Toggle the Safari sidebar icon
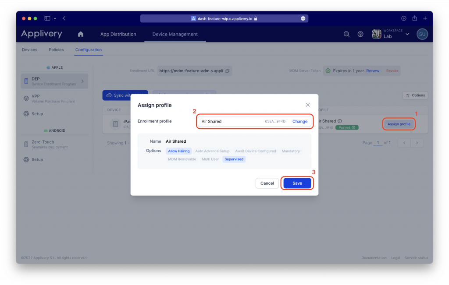The image size is (449, 285). tap(47, 18)
